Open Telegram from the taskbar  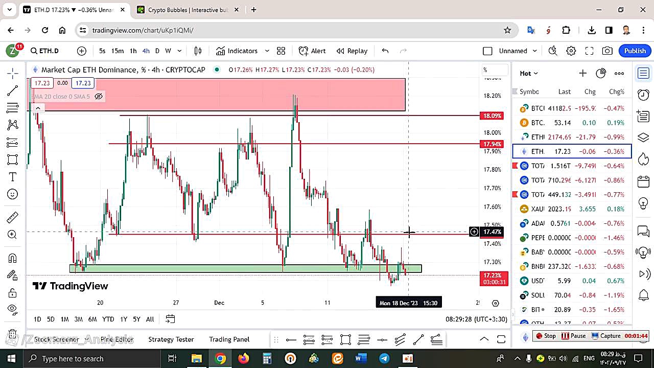384,358
